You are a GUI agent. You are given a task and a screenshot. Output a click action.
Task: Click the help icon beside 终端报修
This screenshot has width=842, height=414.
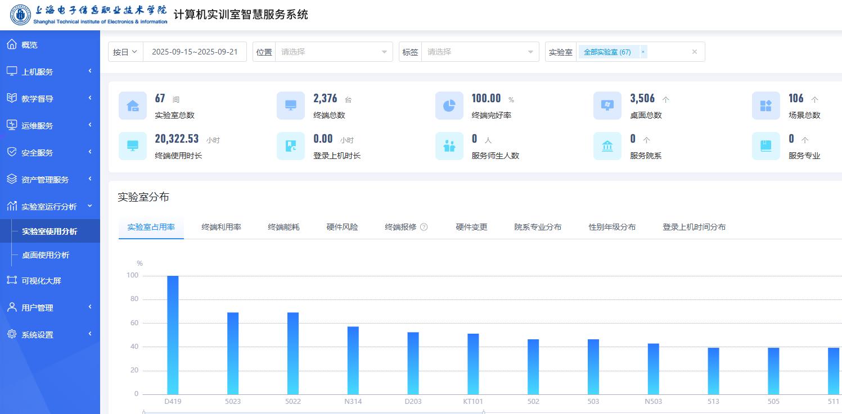(x=424, y=227)
